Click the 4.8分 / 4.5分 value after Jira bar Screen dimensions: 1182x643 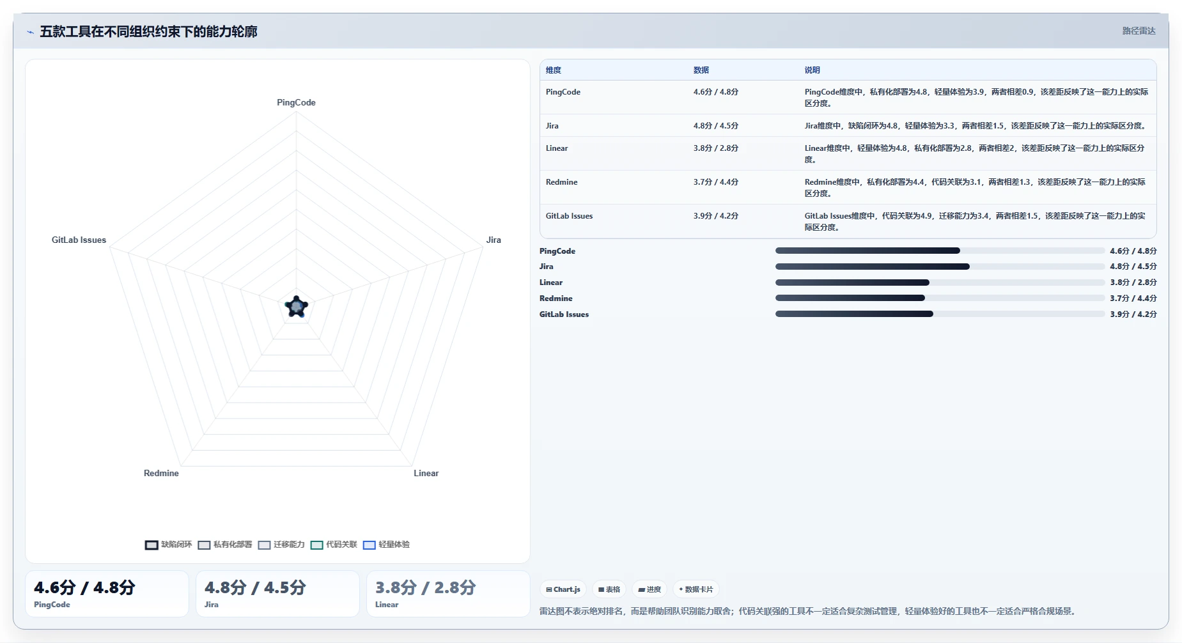[x=1133, y=267]
